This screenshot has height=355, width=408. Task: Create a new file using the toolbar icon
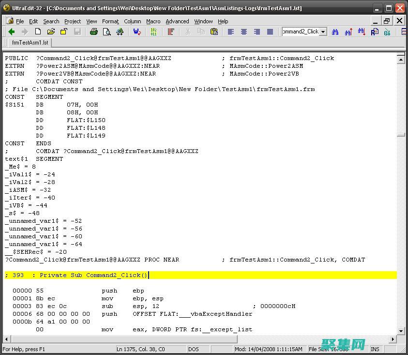(x=38, y=31)
